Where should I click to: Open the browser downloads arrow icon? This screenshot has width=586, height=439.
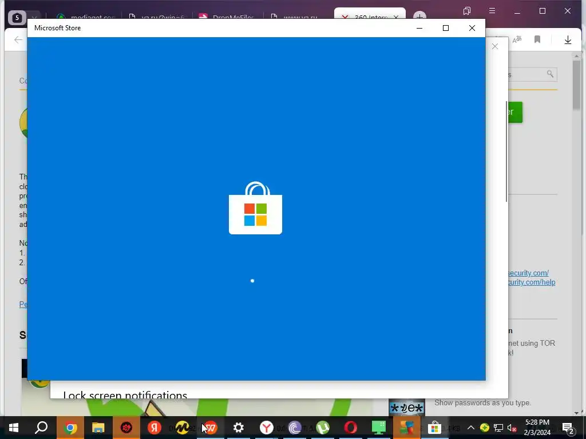pyautogui.click(x=568, y=39)
